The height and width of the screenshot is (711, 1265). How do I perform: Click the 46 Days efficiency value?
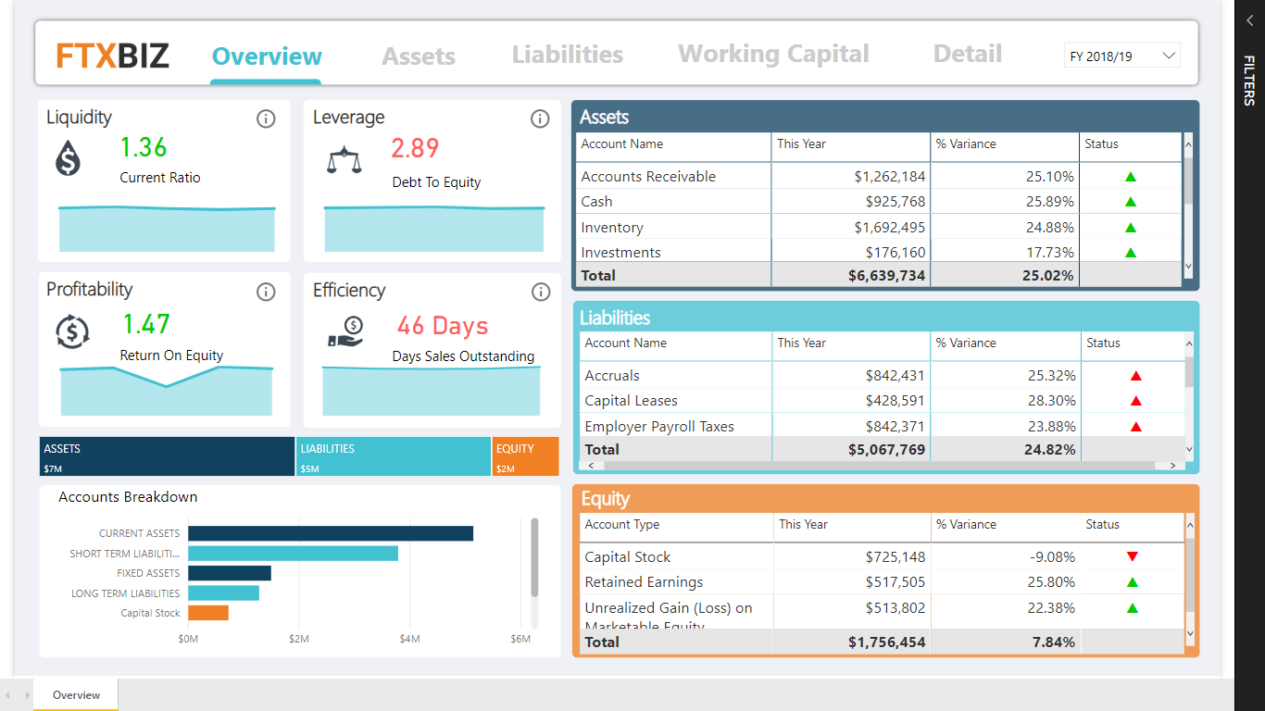pos(443,326)
